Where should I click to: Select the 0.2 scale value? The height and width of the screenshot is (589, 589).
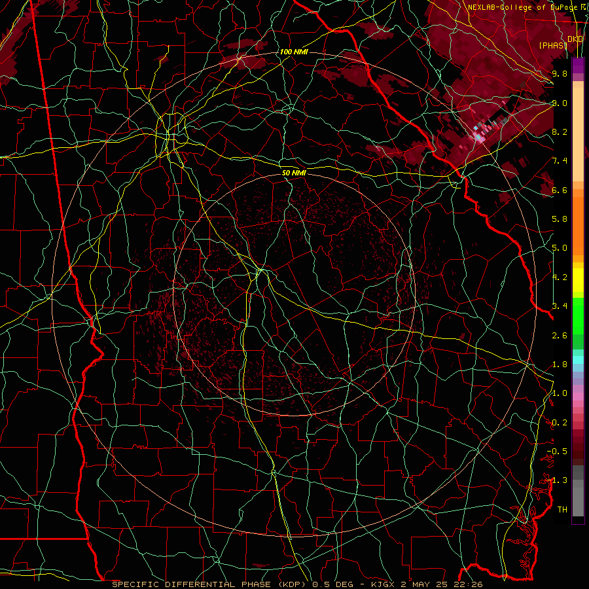pyautogui.click(x=560, y=423)
